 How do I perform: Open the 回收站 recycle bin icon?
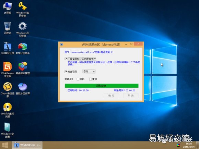(x=8, y=28)
